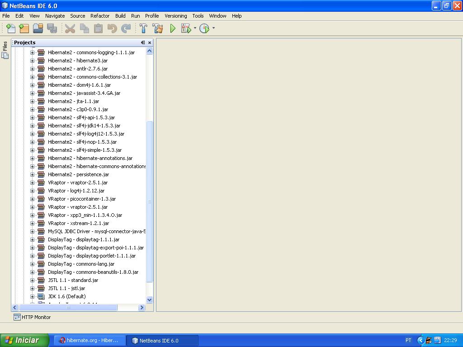This screenshot has width=463, height=347.
Task: Click the Projects horizontal scrollbar thumb
Action: pyautogui.click(x=68, y=307)
